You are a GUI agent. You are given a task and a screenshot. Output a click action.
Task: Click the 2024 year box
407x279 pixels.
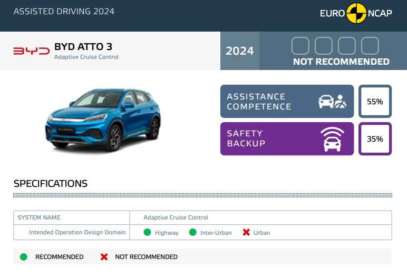(x=239, y=51)
